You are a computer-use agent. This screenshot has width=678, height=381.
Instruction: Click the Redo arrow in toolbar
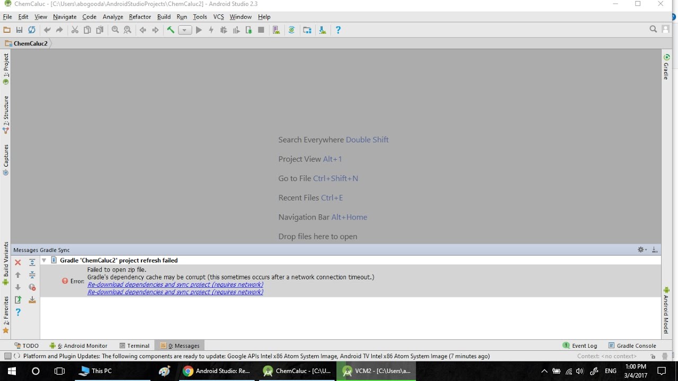(59, 30)
